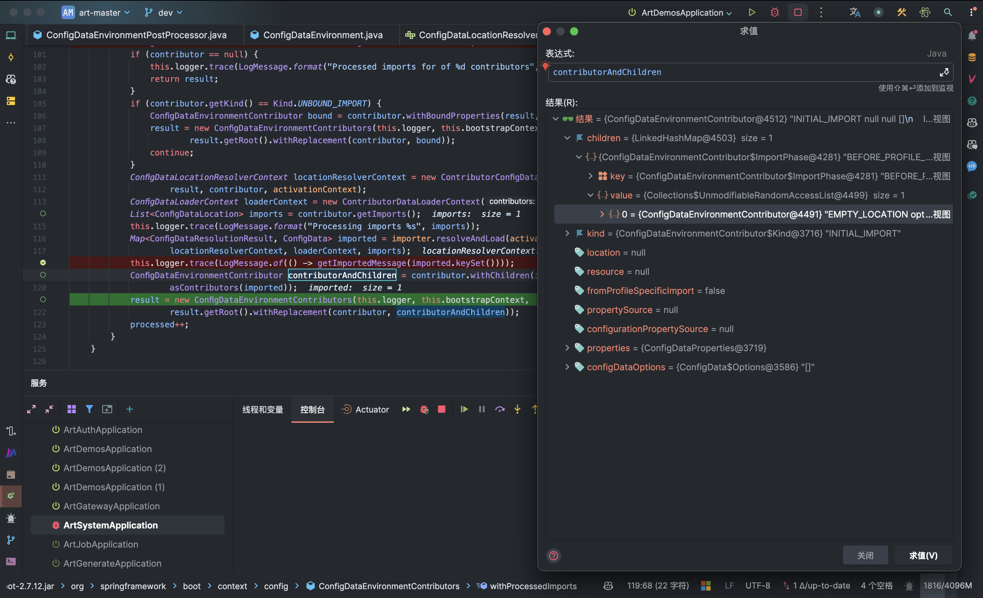The height and width of the screenshot is (598, 983).
Task: Expand the kind INITIAL_IMPORT node
Action: 567,234
